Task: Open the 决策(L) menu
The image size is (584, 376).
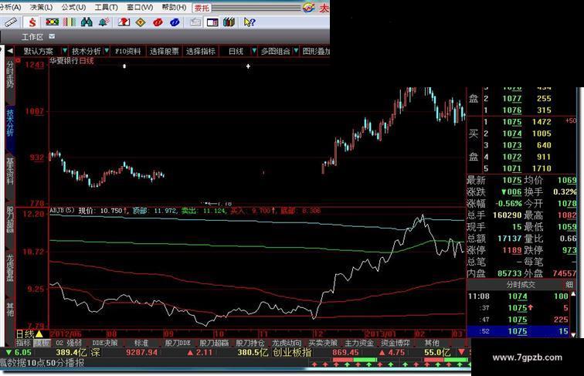Action: [41, 7]
